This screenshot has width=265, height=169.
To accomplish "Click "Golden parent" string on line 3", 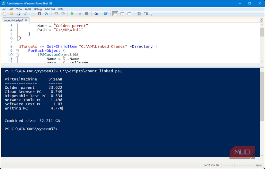I will click(71, 26).
